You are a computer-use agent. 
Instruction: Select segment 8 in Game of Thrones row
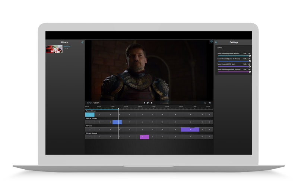(x=163, y=122)
